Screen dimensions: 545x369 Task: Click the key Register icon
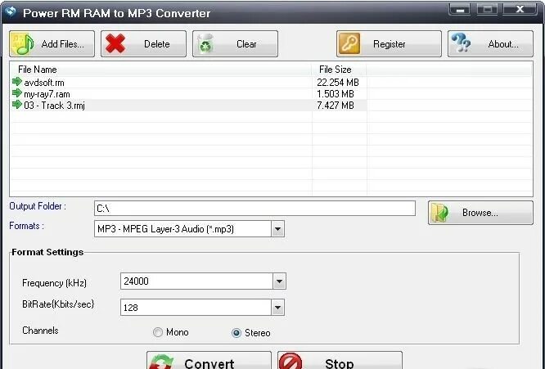pos(349,44)
